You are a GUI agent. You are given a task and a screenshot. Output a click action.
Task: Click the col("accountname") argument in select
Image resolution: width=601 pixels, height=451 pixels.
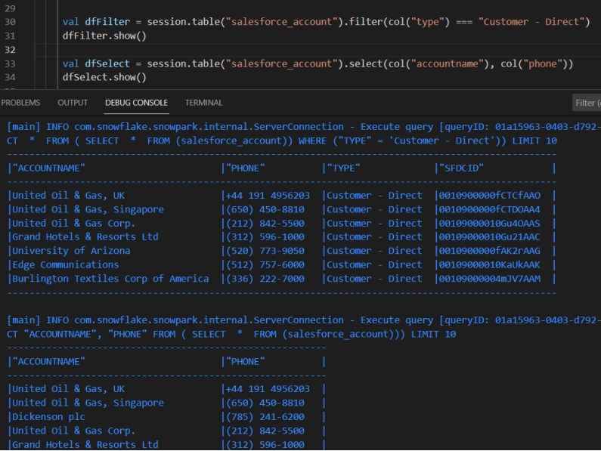point(436,63)
